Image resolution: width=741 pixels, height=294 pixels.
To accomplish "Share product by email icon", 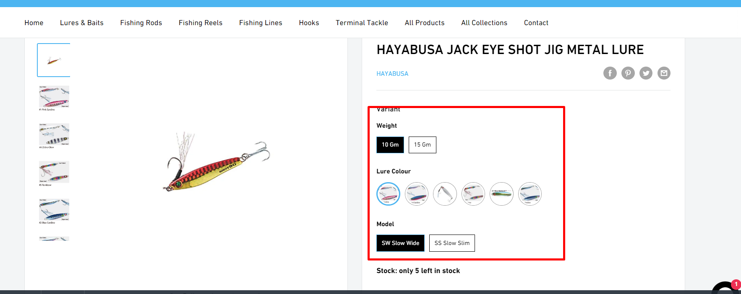I will 664,73.
